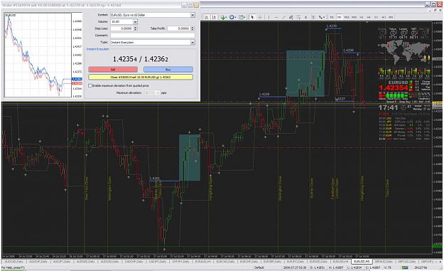Click the blue Buy button
Image resolution: width=444 pixels, height=271 pixels.
point(168,70)
